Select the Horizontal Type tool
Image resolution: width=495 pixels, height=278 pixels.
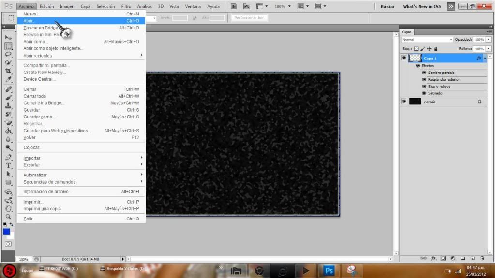pos(8,166)
